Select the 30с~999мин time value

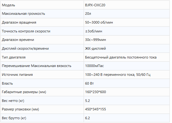tap(95, 40)
